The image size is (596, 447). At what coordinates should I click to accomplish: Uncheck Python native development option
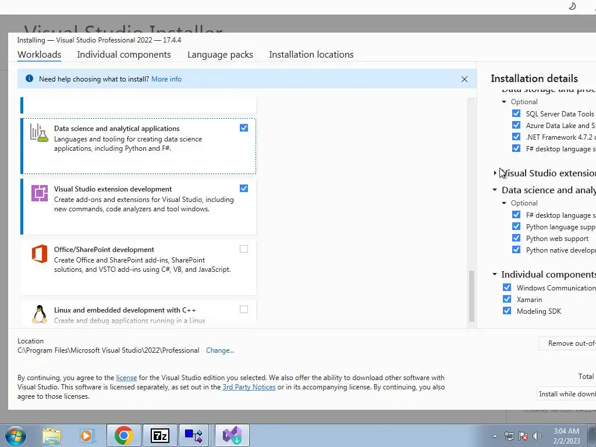516,250
